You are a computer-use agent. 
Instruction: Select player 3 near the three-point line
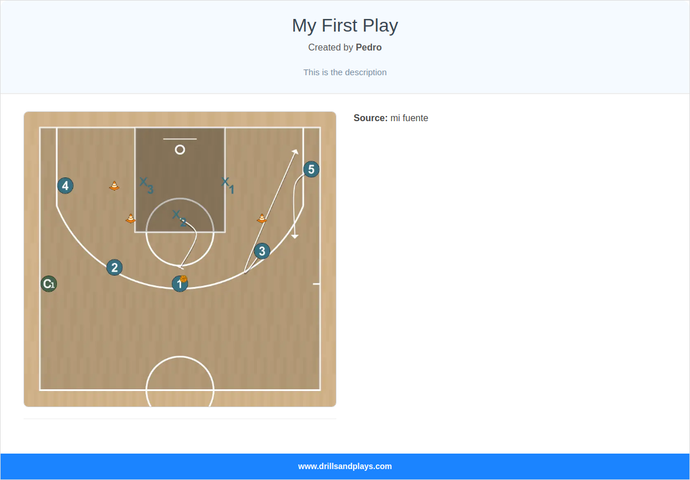coord(262,251)
